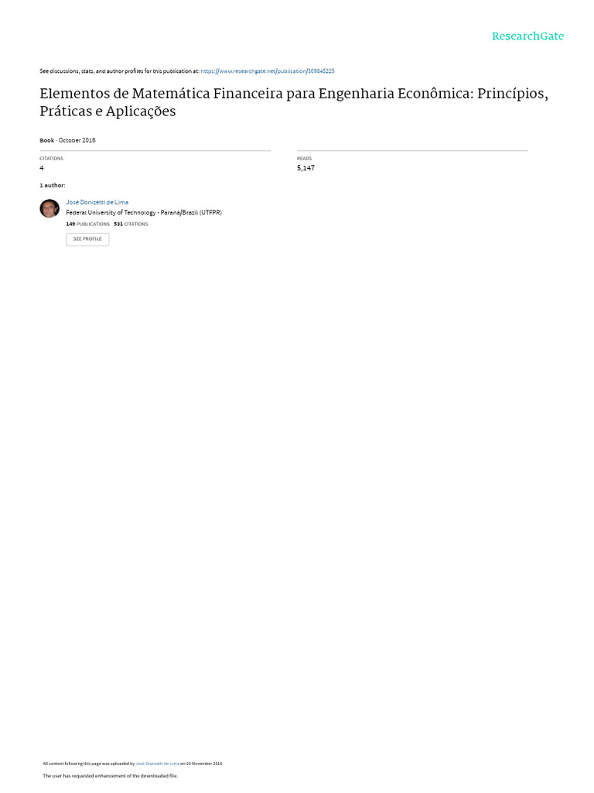This screenshot has height=793, width=594.
Task: Click the CITATIONS header label
Action: 52,159
